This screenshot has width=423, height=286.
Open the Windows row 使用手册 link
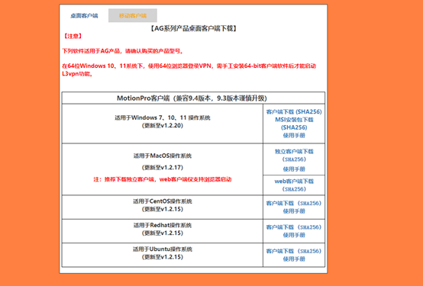pyautogui.click(x=294, y=135)
